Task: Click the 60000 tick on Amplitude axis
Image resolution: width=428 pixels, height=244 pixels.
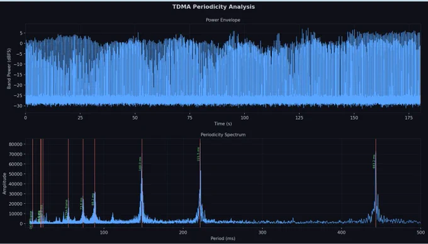Action: tap(16, 164)
